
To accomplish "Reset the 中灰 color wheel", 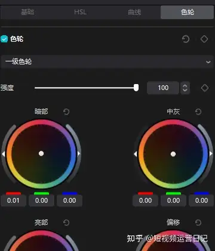I will 198,111.
